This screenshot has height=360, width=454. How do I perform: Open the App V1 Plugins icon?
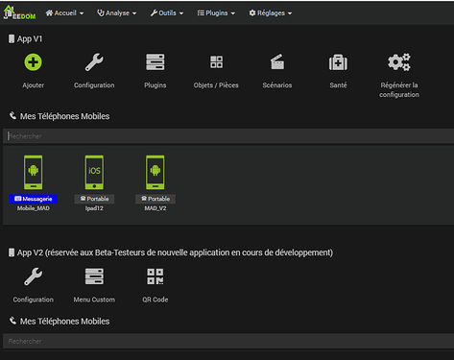(x=155, y=62)
